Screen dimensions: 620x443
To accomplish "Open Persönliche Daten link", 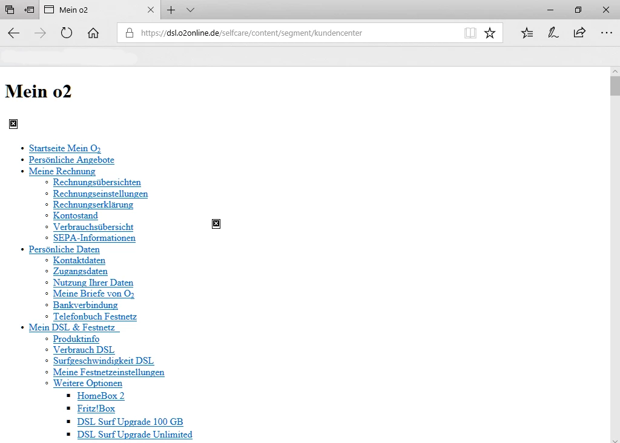I will (64, 249).
